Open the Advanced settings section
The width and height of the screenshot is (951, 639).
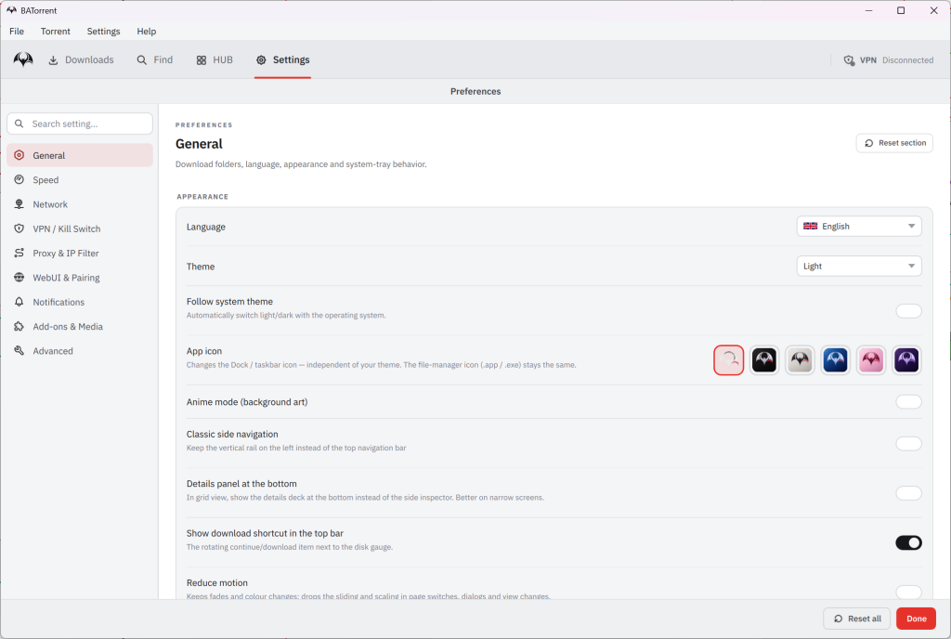click(x=80, y=350)
